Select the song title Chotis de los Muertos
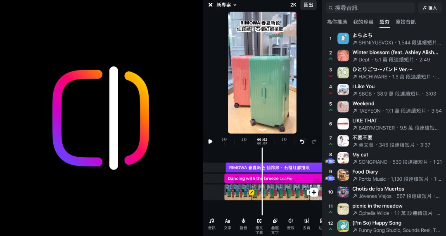The image size is (446, 236). pyautogui.click(x=378, y=189)
